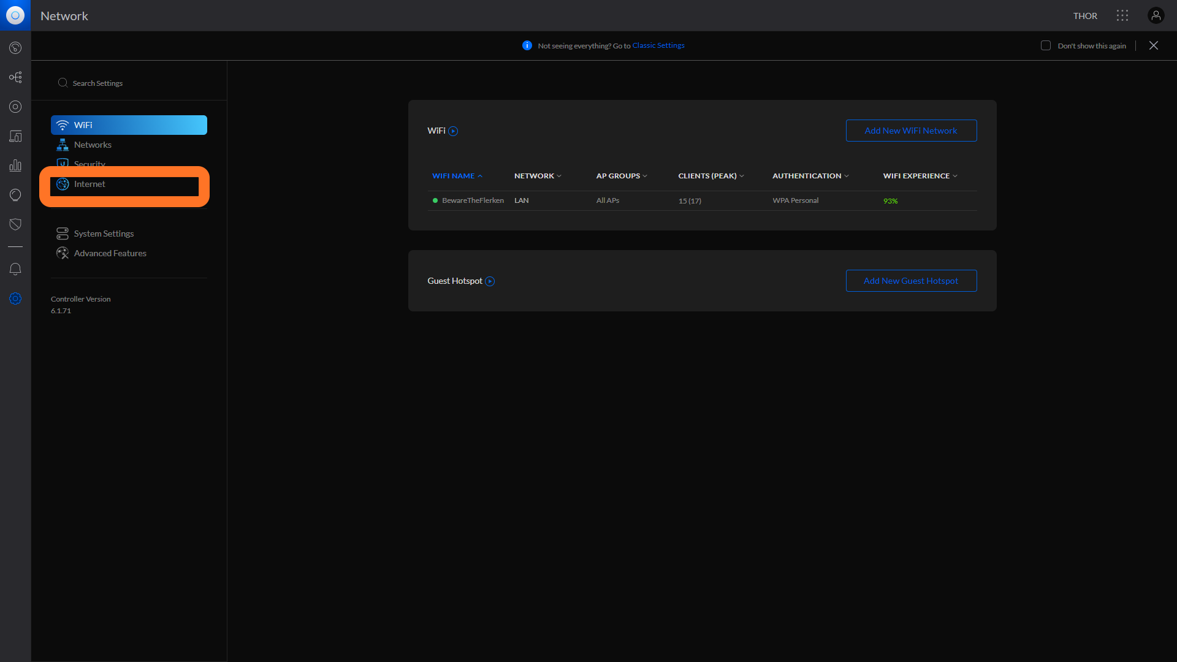This screenshot has height=662, width=1177.
Task: Click the Notifications bell icon
Action: point(15,269)
